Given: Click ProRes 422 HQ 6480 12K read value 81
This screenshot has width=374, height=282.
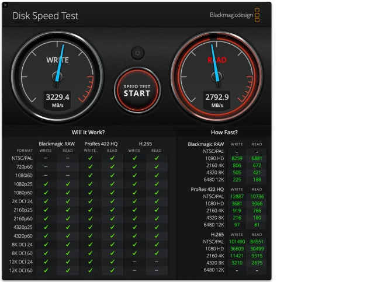Looking at the screenshot, I should pos(257,225).
